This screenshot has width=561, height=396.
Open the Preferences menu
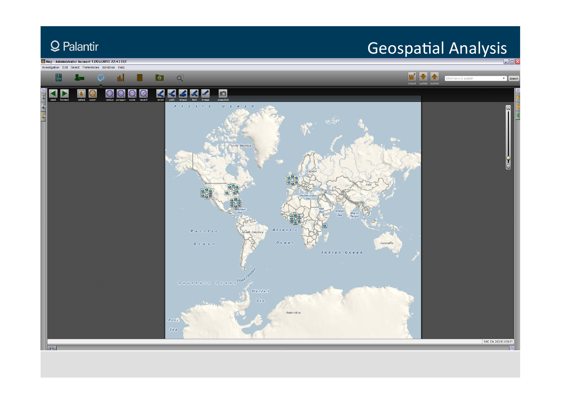(x=91, y=67)
